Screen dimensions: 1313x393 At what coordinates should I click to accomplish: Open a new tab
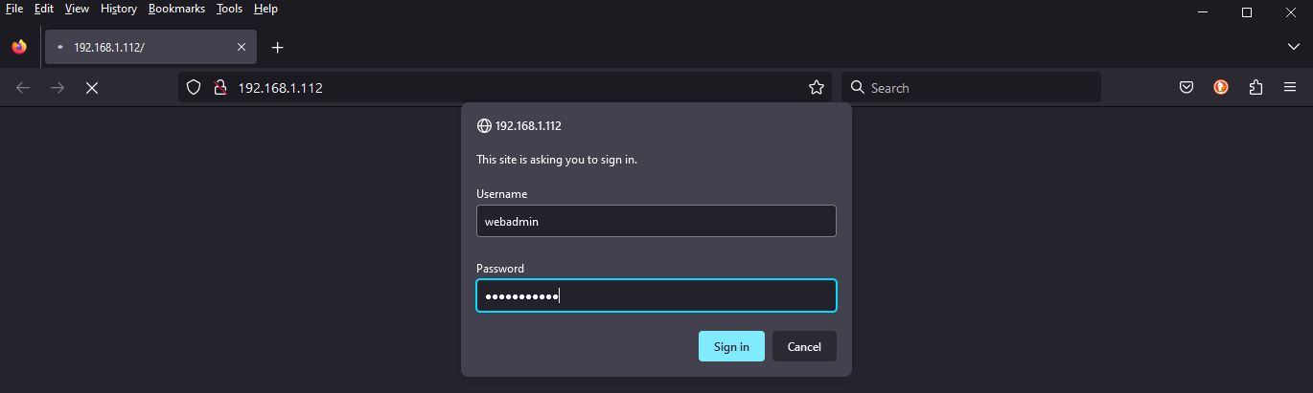[278, 47]
